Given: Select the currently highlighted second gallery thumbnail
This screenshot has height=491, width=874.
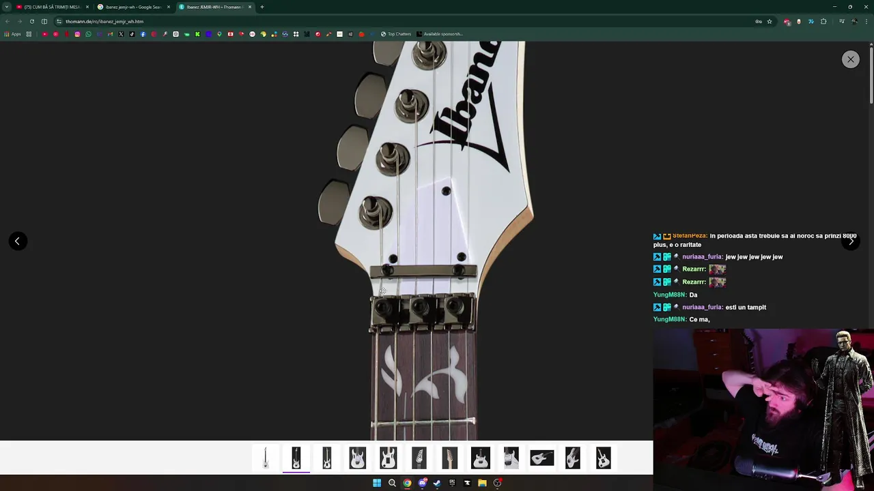Looking at the screenshot, I should pyautogui.click(x=296, y=458).
